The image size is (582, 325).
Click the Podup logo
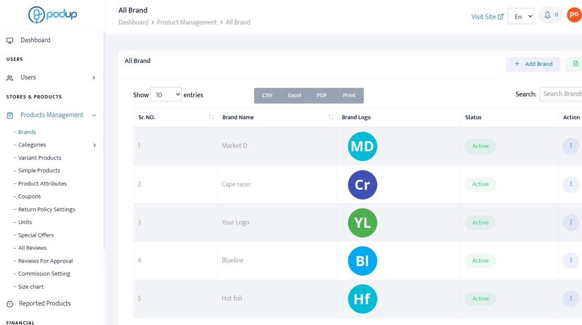pos(52,15)
